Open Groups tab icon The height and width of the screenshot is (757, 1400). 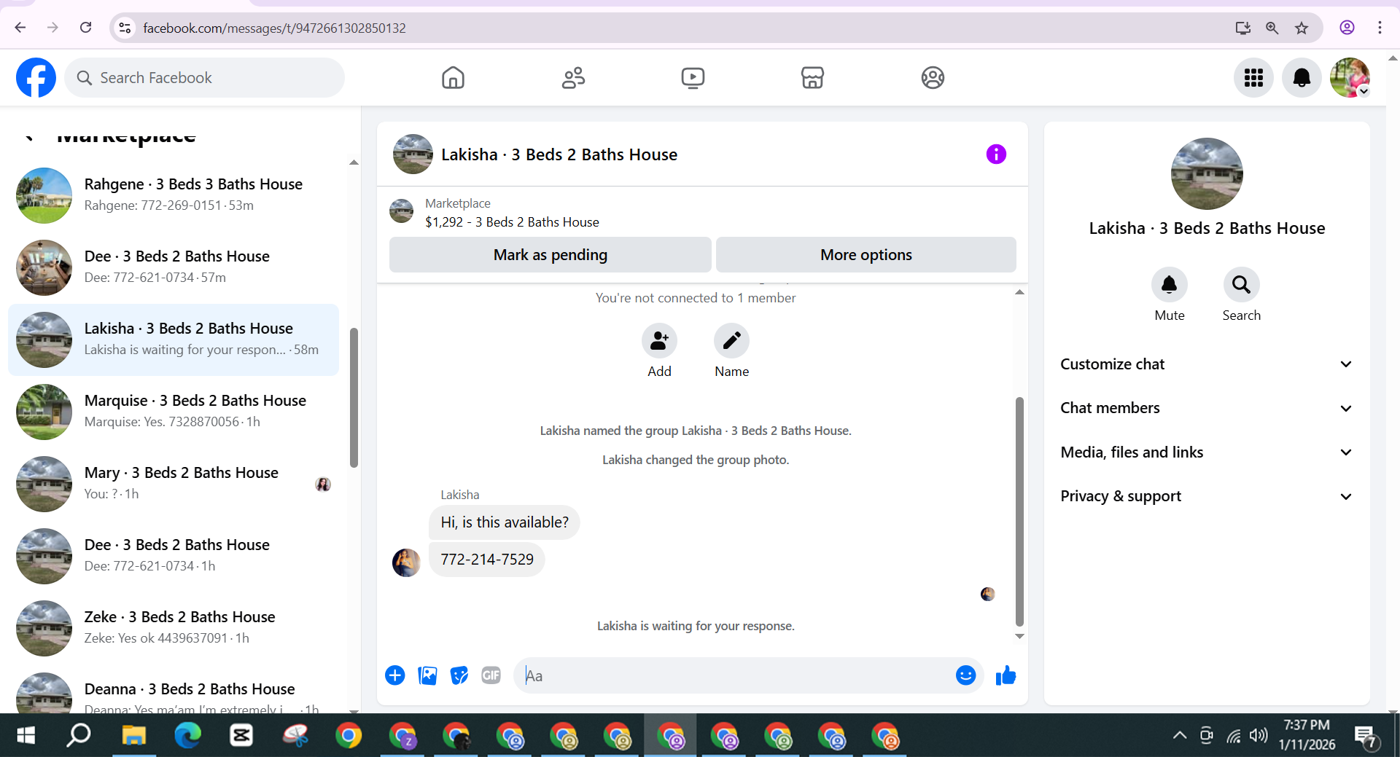933,77
